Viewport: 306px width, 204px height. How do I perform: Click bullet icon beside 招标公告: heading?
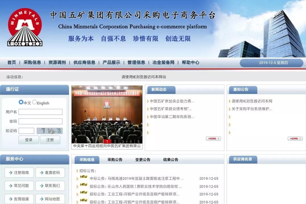(x=77, y=171)
